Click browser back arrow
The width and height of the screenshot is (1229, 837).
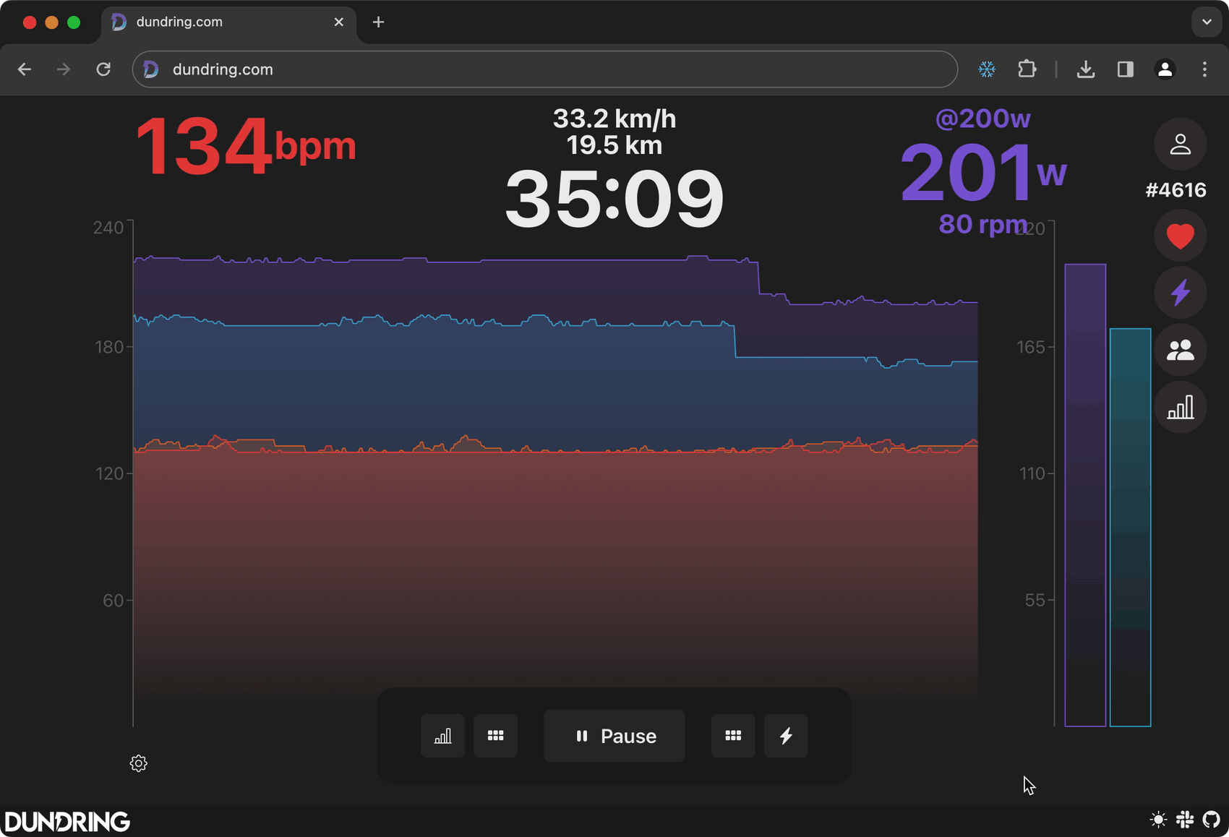point(25,69)
